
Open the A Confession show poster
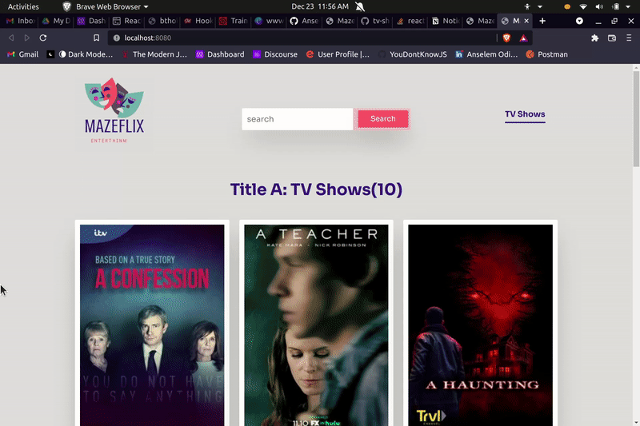[152, 325]
